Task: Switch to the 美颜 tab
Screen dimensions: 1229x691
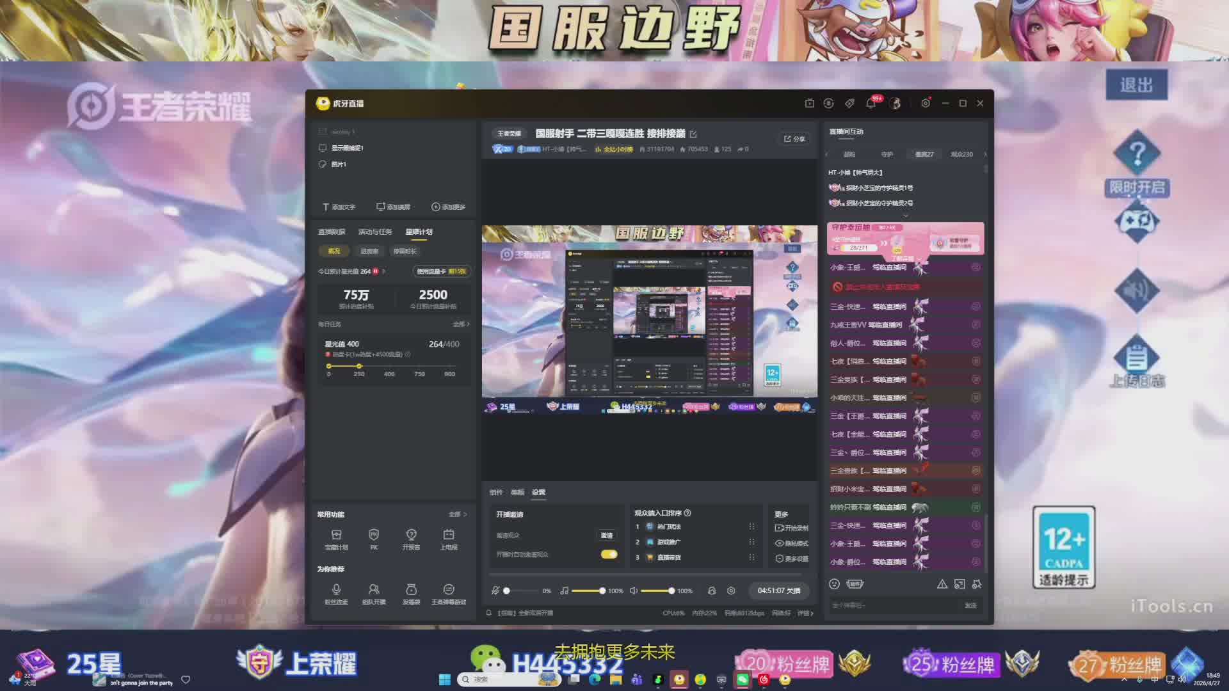Action: pyautogui.click(x=517, y=492)
